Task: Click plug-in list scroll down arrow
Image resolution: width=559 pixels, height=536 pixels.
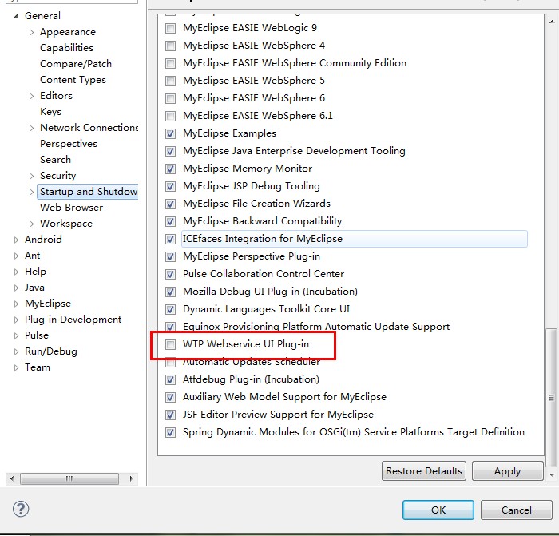Action: (x=552, y=474)
